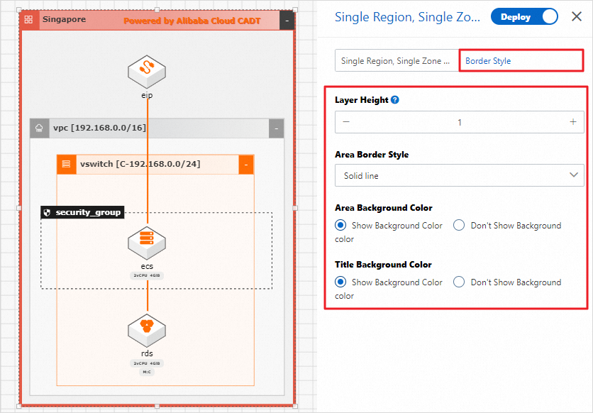Collapse the Singapore region area

click(287, 21)
